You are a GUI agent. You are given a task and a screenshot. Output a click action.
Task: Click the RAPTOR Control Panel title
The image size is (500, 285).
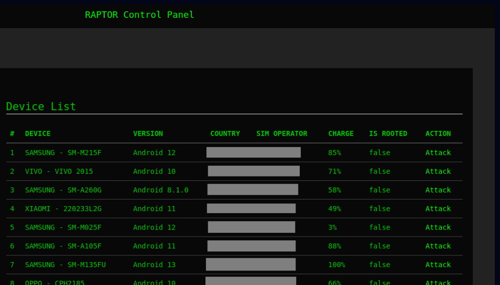tap(139, 15)
